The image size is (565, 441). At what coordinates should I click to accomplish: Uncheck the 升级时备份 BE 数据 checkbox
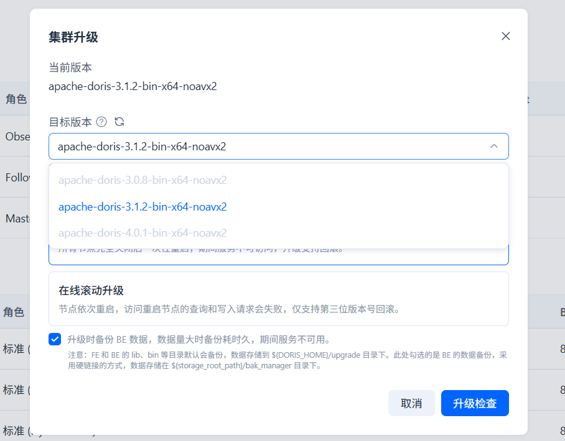pos(55,339)
